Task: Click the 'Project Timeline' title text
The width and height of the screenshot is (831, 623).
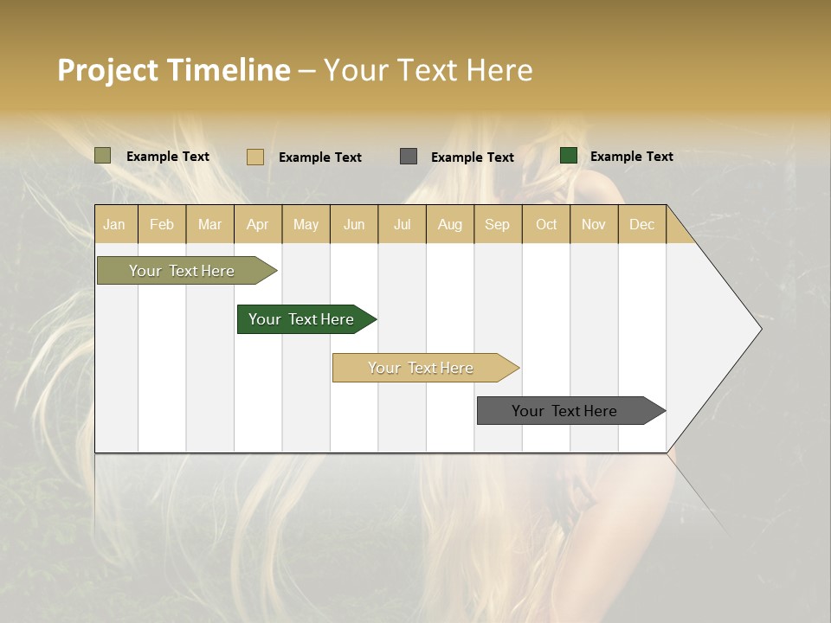Action: (173, 70)
